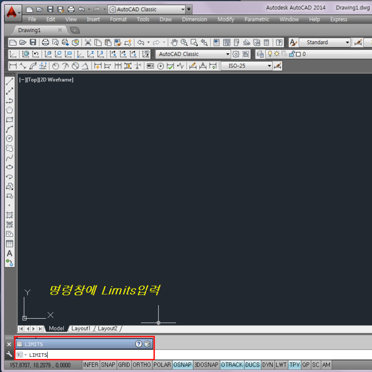Disable OSNAP in the status bar

[x=182, y=364]
